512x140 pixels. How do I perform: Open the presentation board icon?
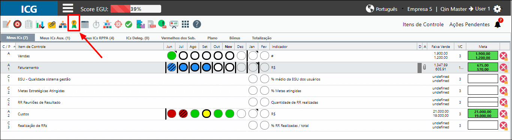[x=174, y=24]
